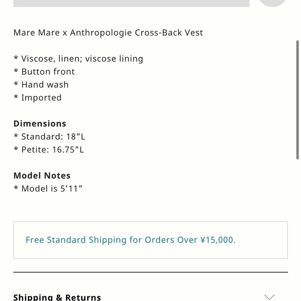
Task: Select the product title Mare Mare Cross-Back Vest
Action: (108, 33)
